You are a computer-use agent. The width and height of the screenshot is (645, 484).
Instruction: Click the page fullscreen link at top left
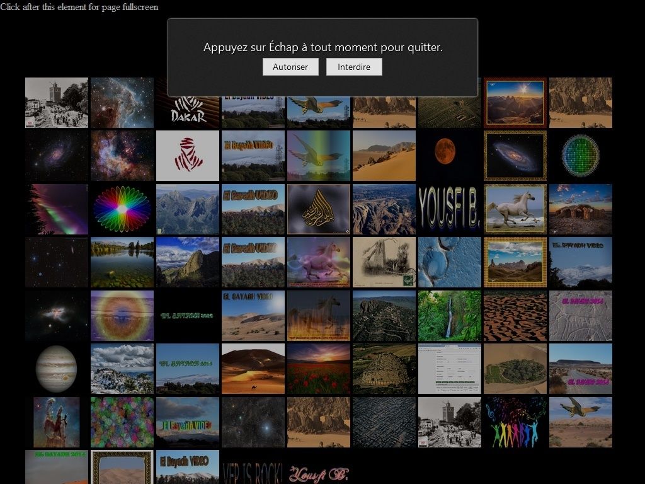pos(79,7)
